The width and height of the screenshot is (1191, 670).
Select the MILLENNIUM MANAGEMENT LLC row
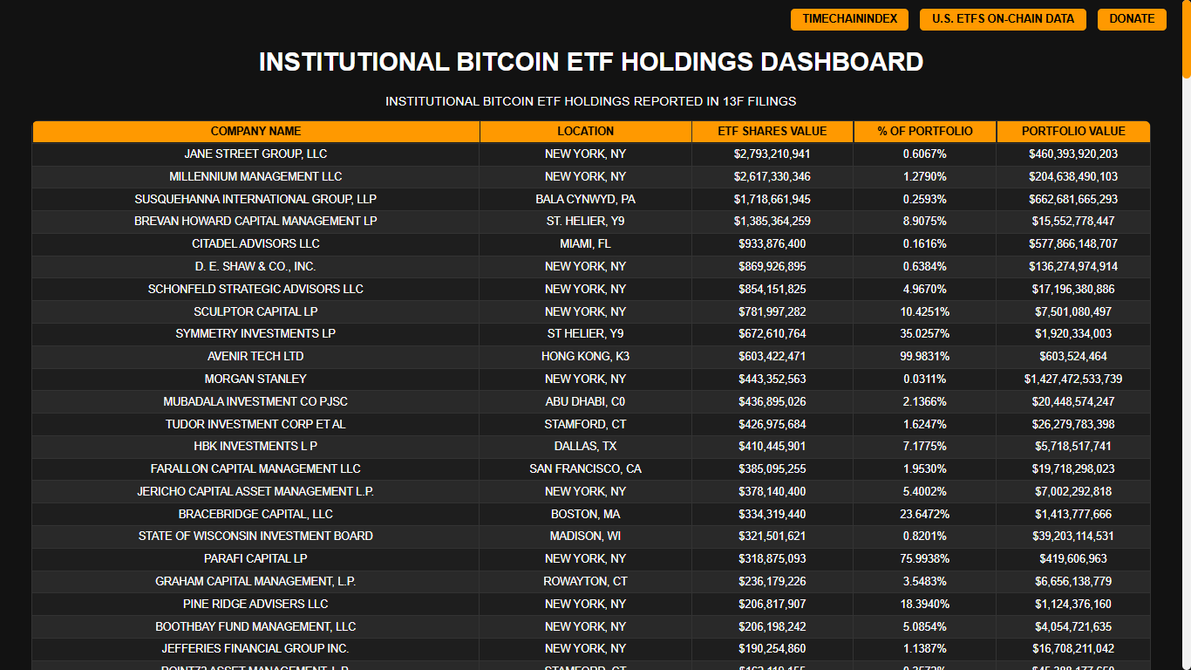coord(255,176)
